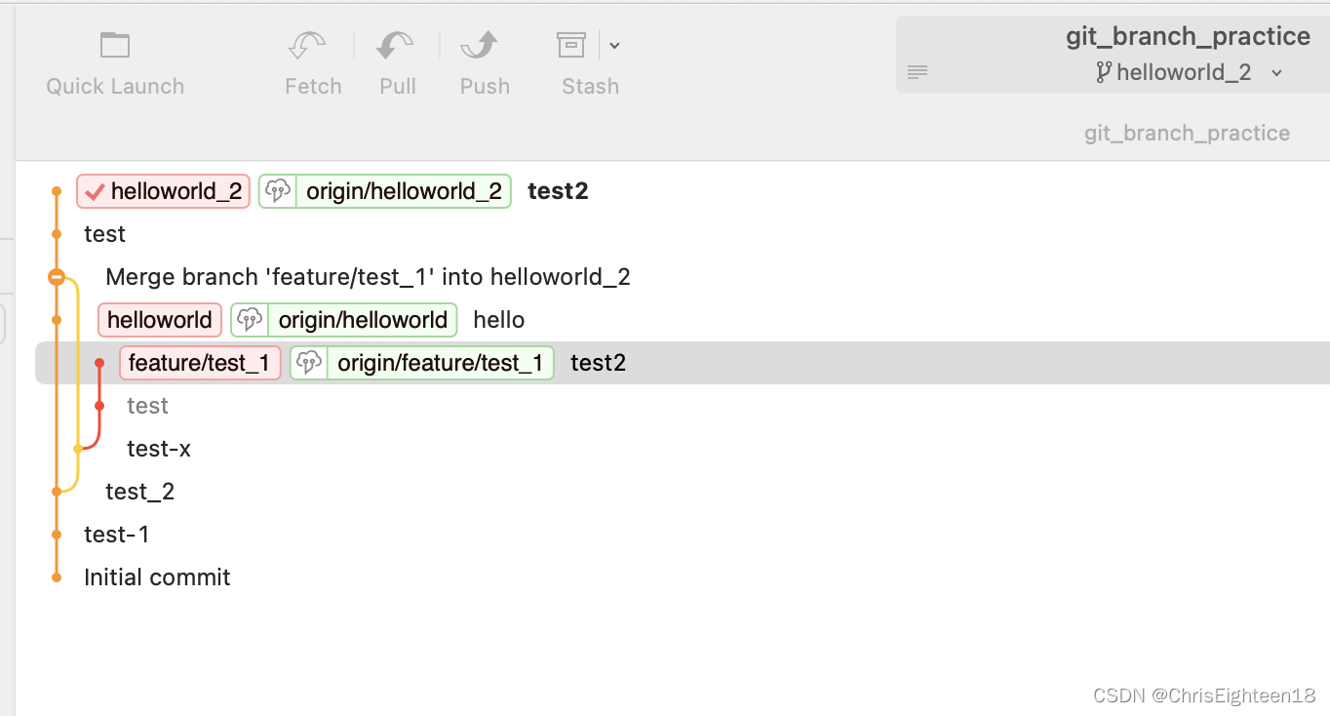Open the Stash dropdown arrow
Image resolution: width=1330 pixels, height=716 pixels.
[x=614, y=46]
